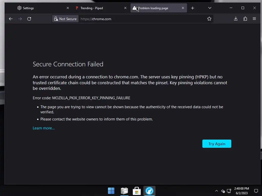
Task: Reload the page with the refresh icon
Action: click(x=29, y=19)
